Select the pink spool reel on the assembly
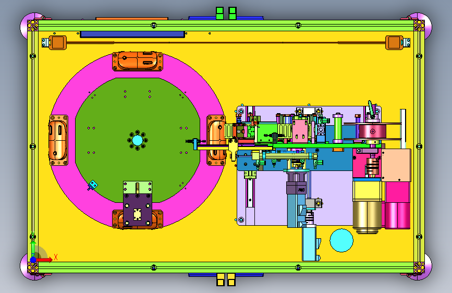 pyautogui.click(x=372, y=131)
